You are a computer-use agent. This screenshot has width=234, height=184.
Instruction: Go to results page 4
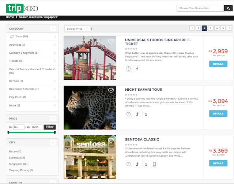click(217, 28)
